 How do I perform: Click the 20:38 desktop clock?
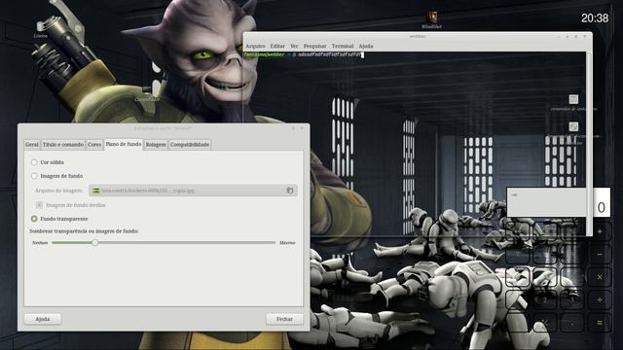[x=595, y=18]
